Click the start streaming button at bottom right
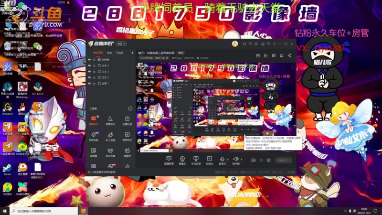Viewport: 382px width, 215px height. coord(283,160)
